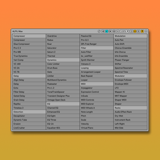The height and width of the screenshot is (160, 160).
Task: Select Multiband Dynamics
Action: tap(63, 80)
